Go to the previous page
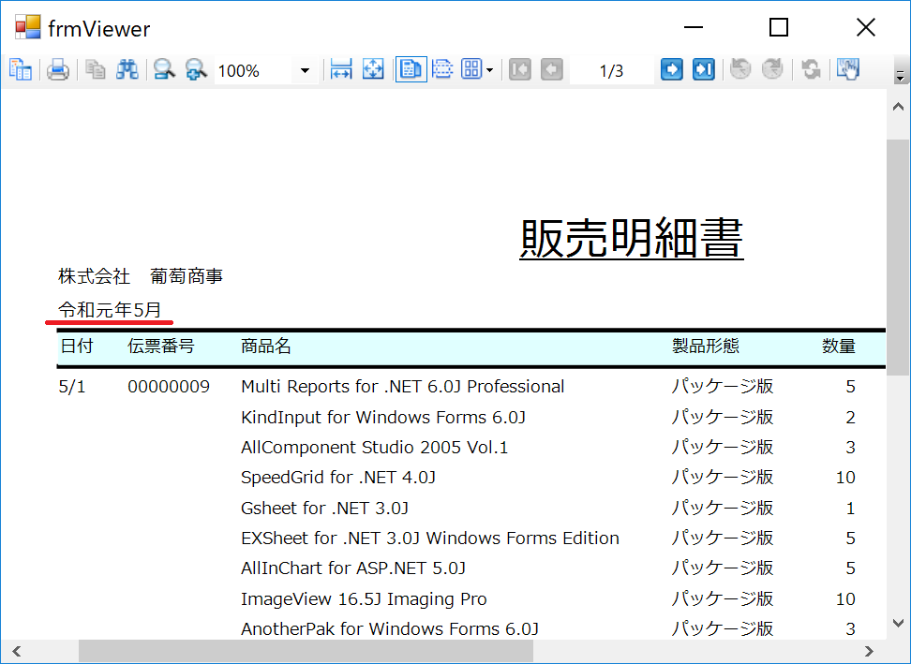The image size is (911, 664). click(552, 70)
